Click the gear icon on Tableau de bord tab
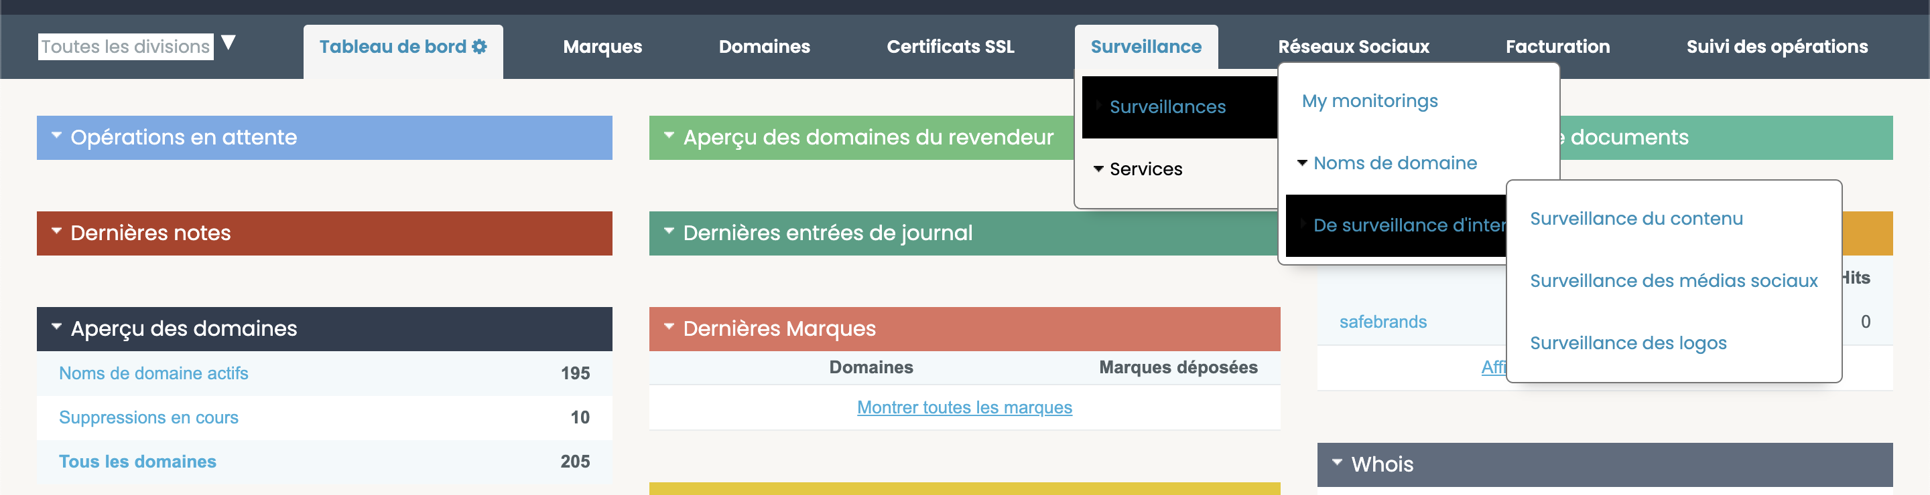 [480, 46]
